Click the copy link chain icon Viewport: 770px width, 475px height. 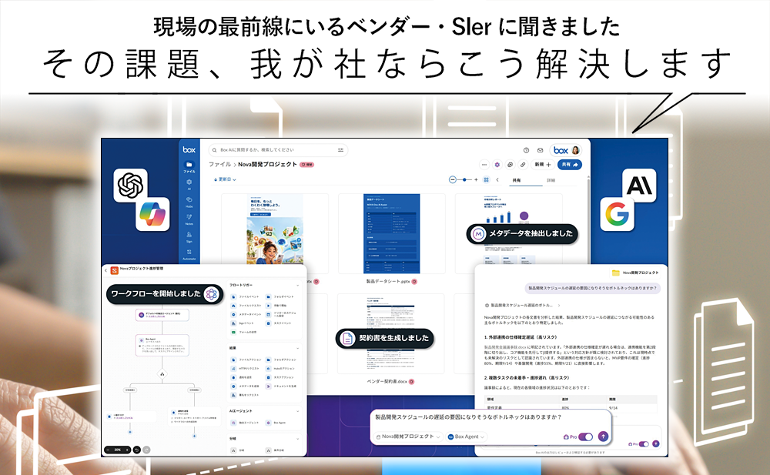pyautogui.click(x=523, y=165)
